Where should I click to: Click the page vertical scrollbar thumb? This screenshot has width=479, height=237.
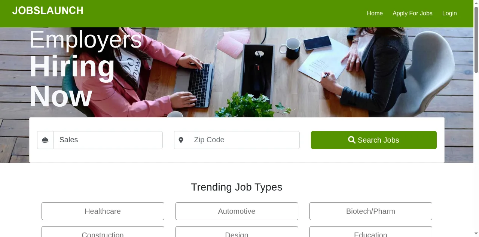click(476, 39)
